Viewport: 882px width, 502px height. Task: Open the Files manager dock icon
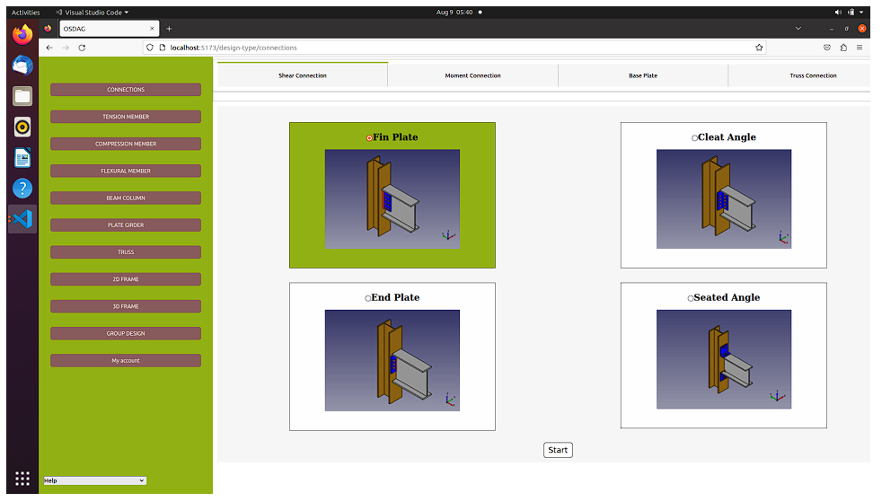[22, 96]
